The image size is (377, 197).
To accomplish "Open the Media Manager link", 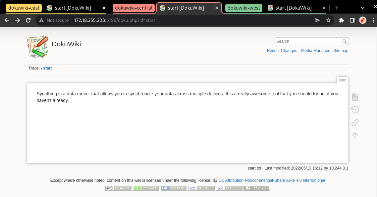I will click(315, 51).
